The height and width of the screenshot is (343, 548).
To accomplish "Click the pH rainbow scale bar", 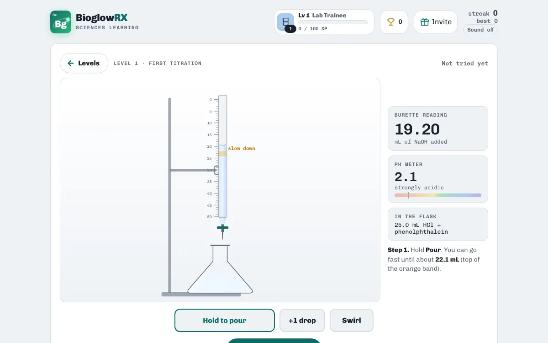I will coord(438,195).
